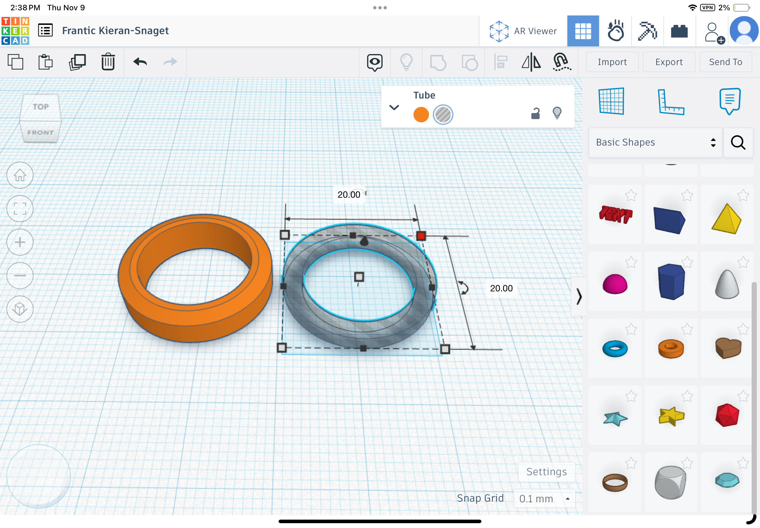Toggle Tube visibility lightbulb in inspector
Screen dimensions: 760x528
coord(557,113)
